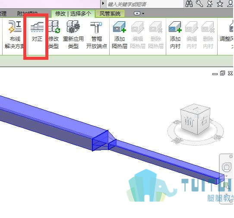Click the key subscription icon
Screen dimensions: 234x218
point(199,3)
